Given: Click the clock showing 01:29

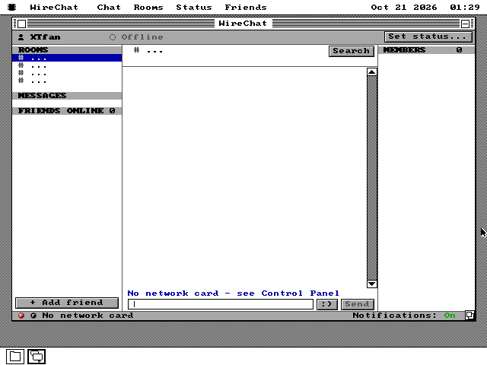Looking at the screenshot, I should pyautogui.click(x=465, y=7).
